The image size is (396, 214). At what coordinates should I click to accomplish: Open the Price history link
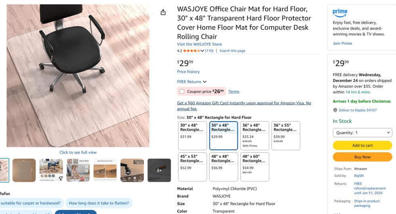pyautogui.click(x=188, y=72)
